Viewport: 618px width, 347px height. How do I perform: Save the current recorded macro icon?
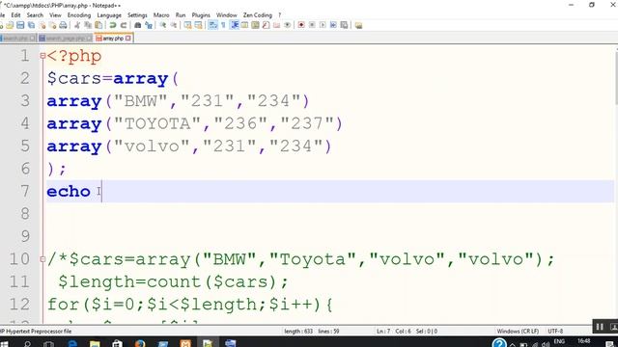coord(344,25)
